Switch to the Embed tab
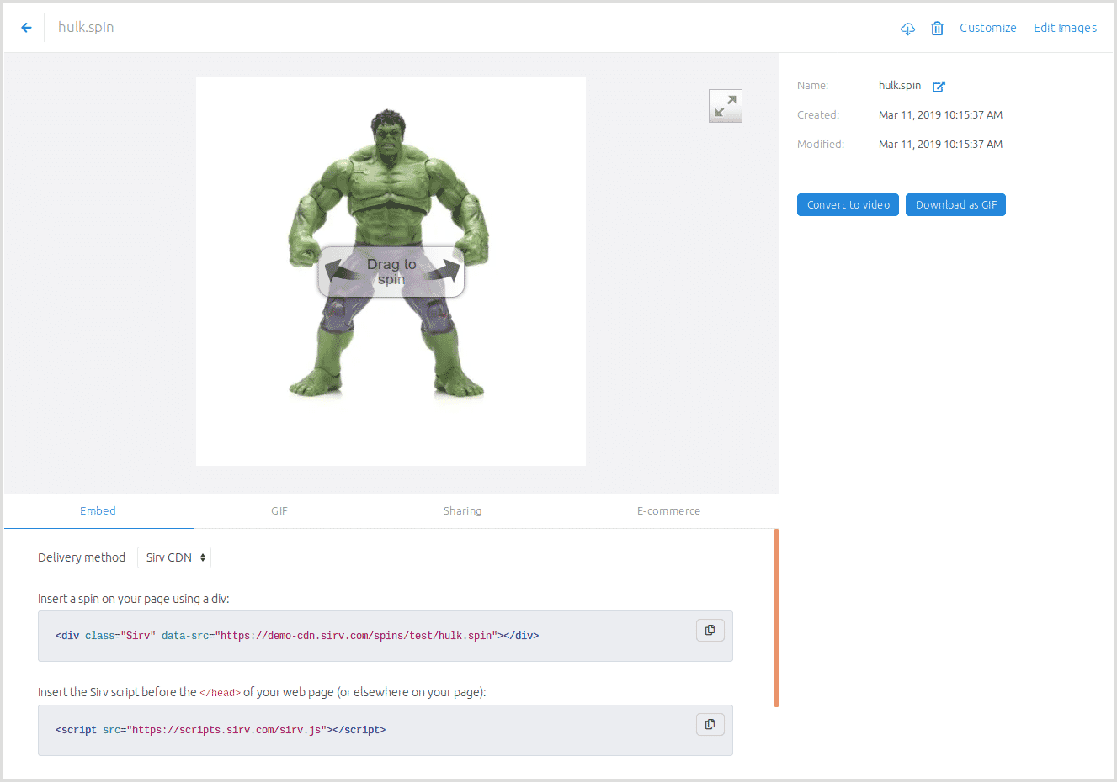Viewport: 1117px width, 782px height. click(x=98, y=510)
